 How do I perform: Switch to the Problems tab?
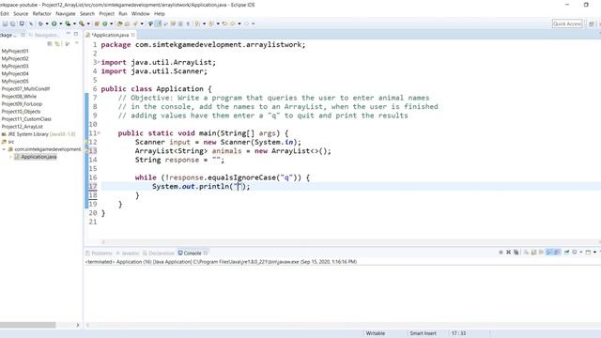[x=99, y=253]
